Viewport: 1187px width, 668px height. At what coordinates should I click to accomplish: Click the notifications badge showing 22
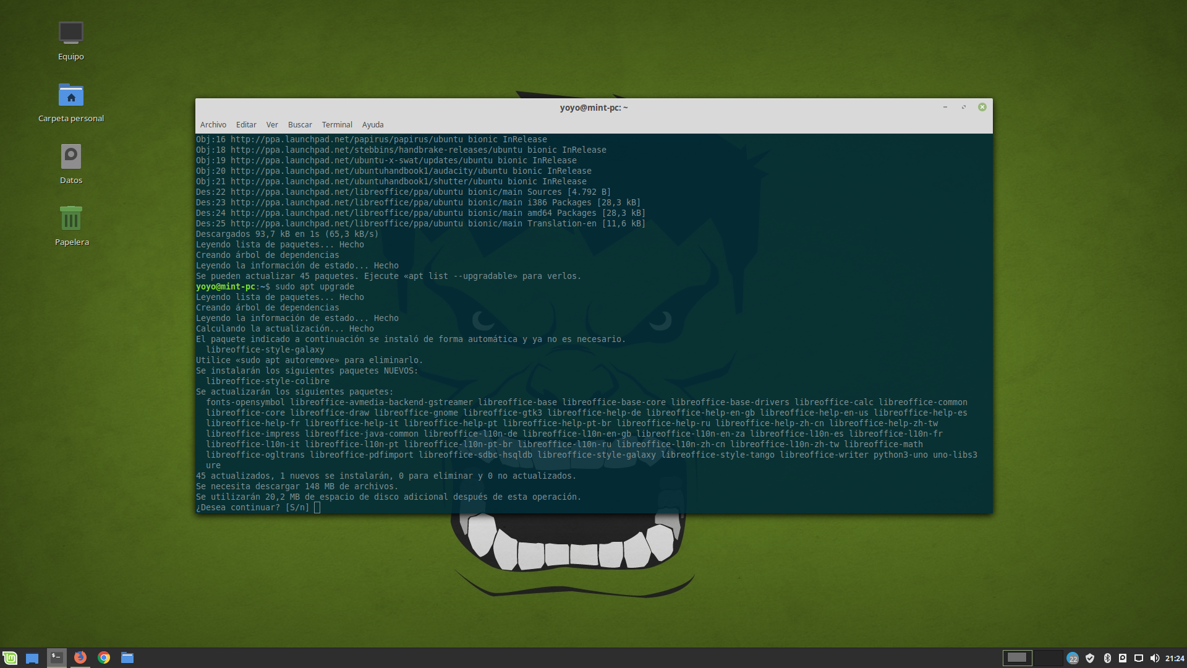(1073, 658)
